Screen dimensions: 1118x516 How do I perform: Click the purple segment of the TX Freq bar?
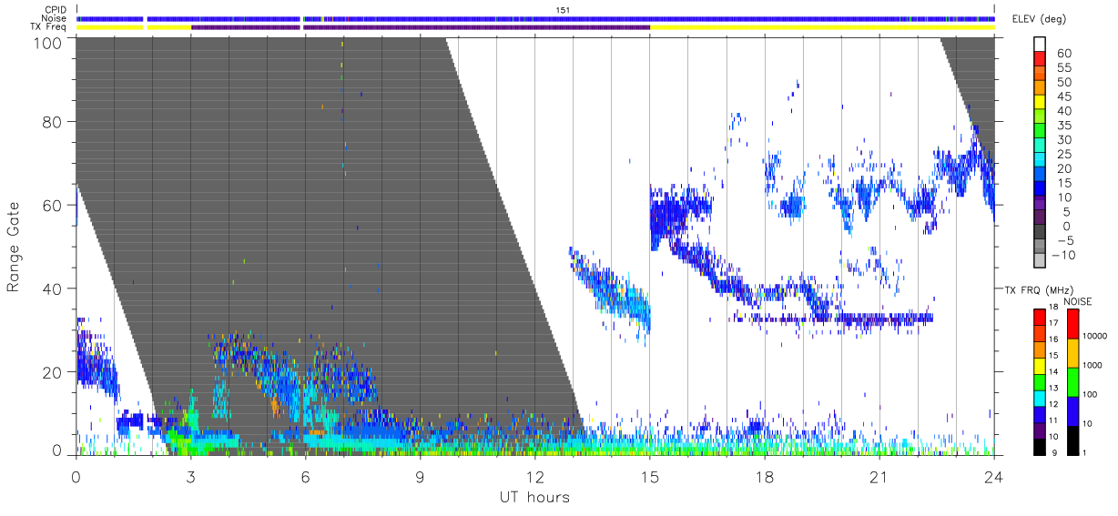click(421, 27)
